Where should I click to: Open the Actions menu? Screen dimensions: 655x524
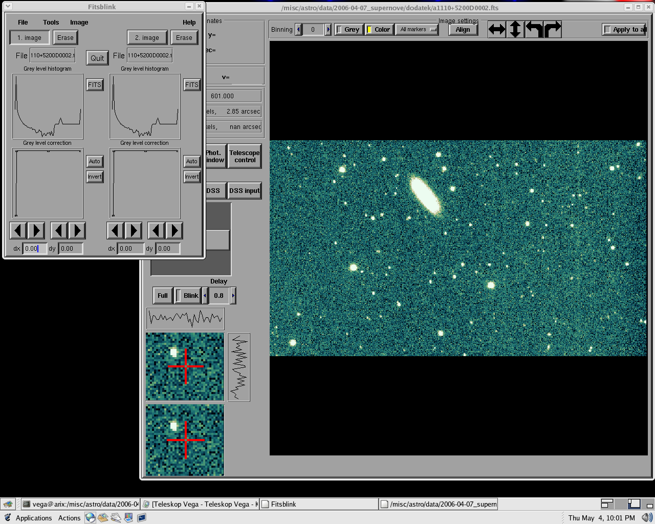point(69,518)
